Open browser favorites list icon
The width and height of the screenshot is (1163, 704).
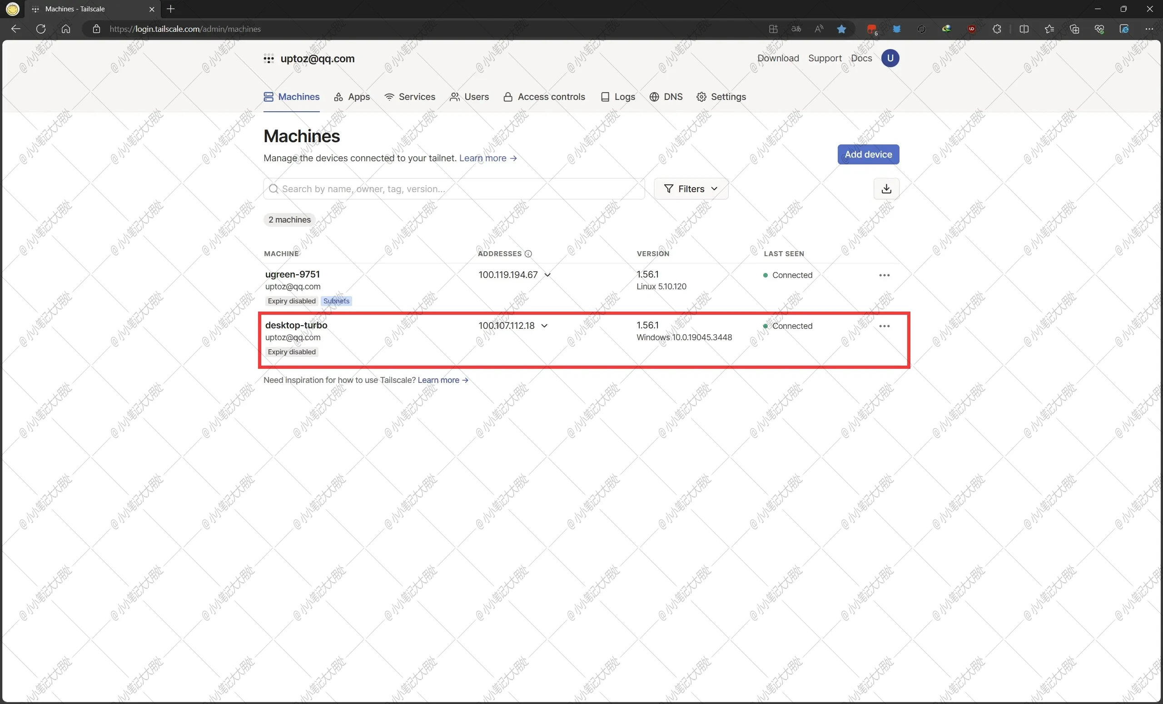pos(1049,29)
